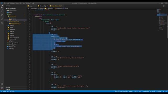
Task: Click the UTF-8 encoding status item
Action: (136, 91)
